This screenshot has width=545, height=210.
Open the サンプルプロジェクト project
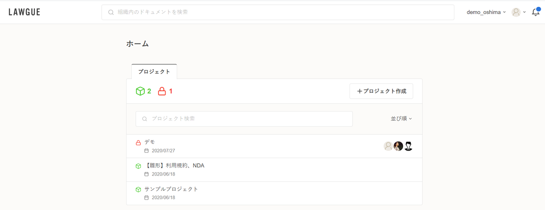pyautogui.click(x=171, y=189)
